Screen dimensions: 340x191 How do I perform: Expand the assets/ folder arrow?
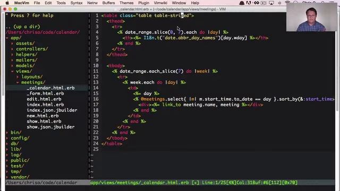click(x=12, y=44)
